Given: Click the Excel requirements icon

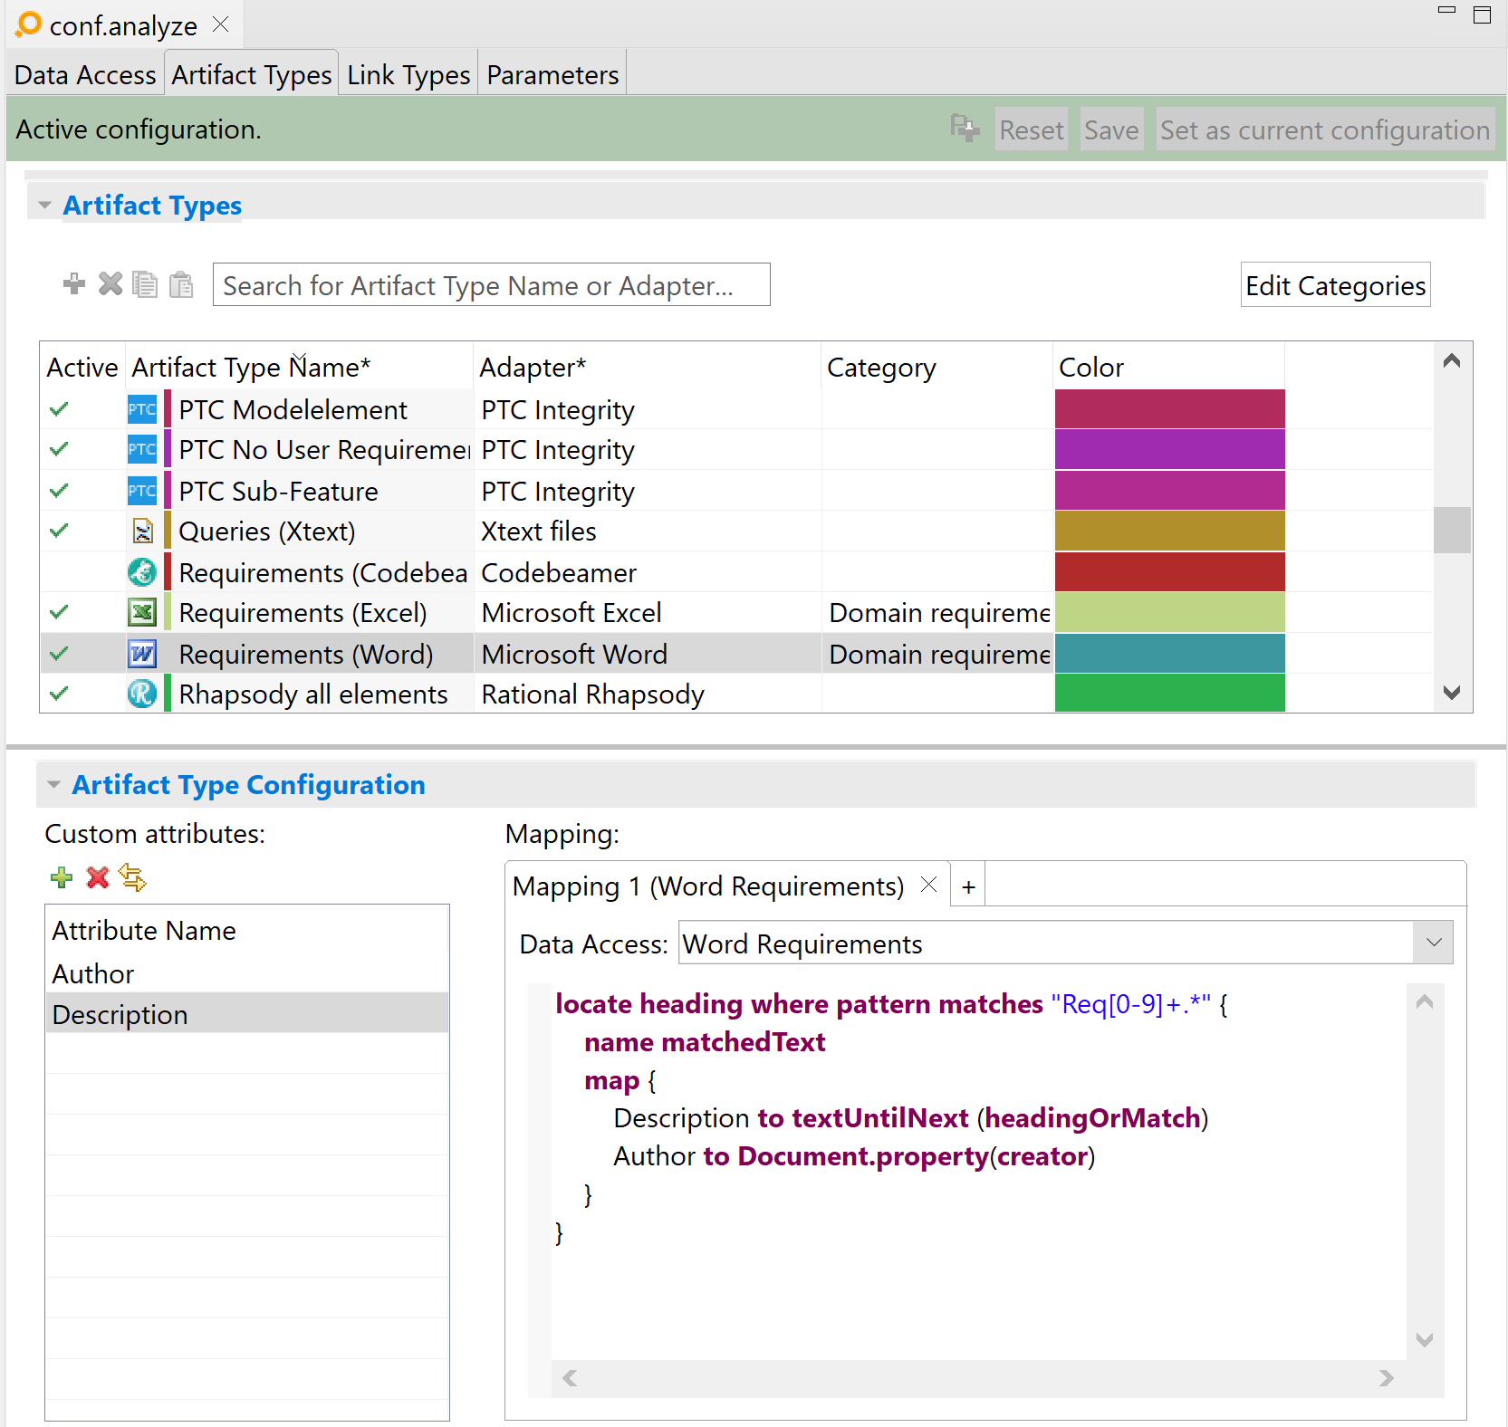Looking at the screenshot, I should [x=142, y=612].
